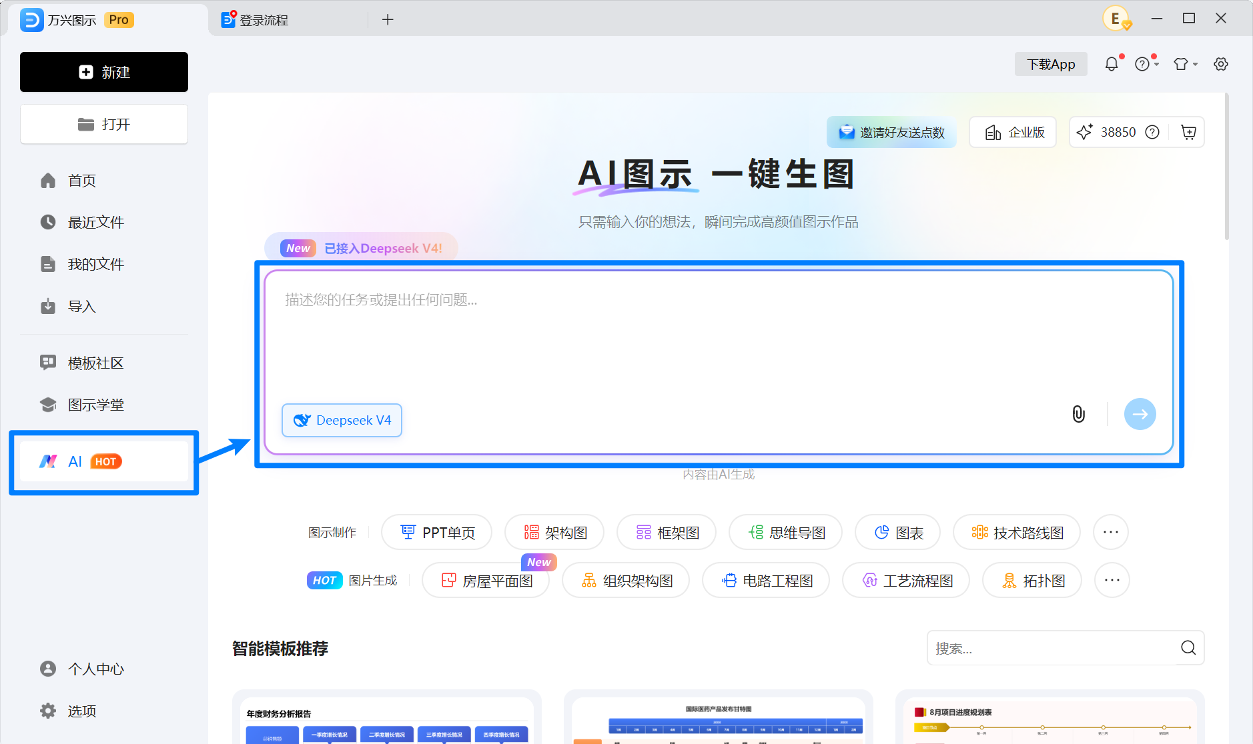The image size is (1253, 744).
Task: Click the points help question icon
Action: pos(1152,132)
